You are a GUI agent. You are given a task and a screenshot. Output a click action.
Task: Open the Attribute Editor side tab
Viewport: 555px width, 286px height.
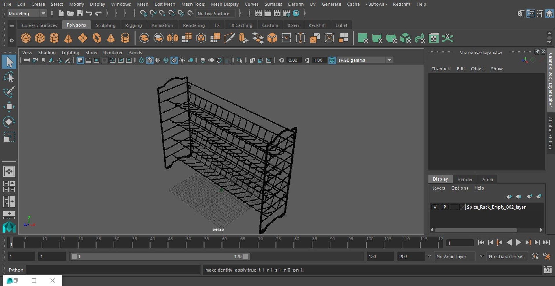pos(550,133)
